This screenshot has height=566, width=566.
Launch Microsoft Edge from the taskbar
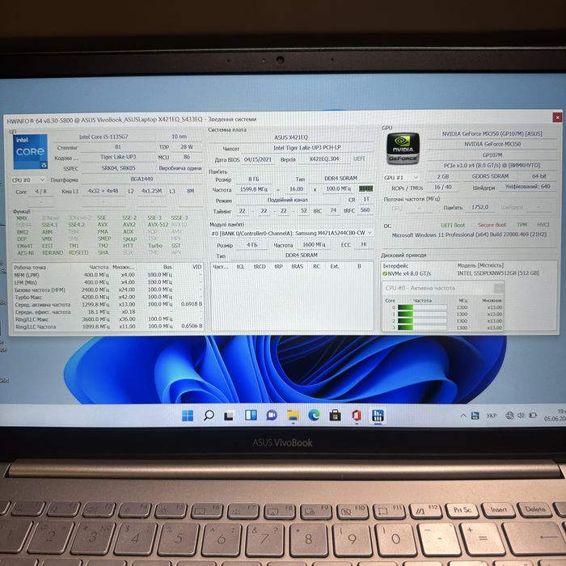314,416
